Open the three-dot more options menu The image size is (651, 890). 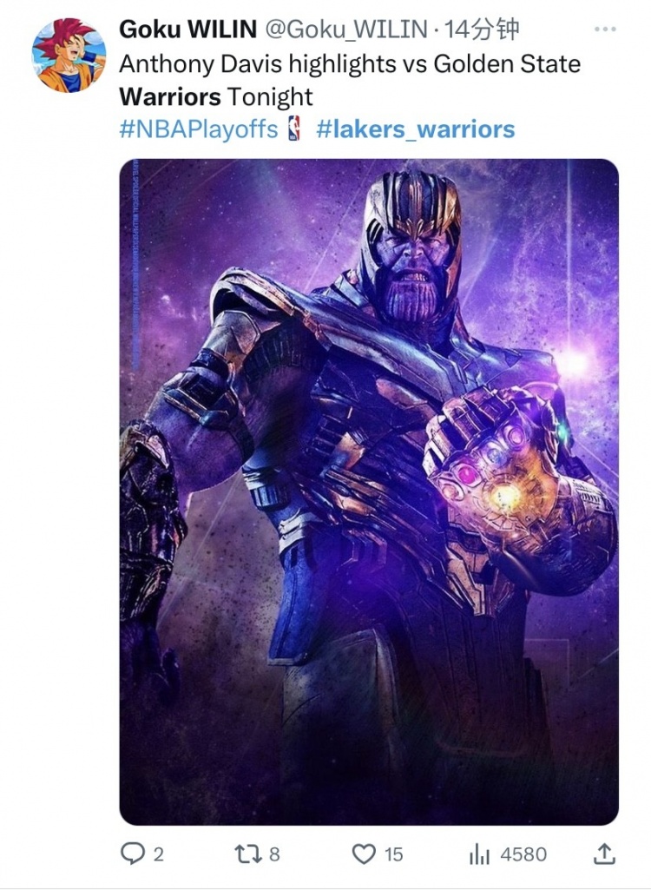click(x=605, y=30)
